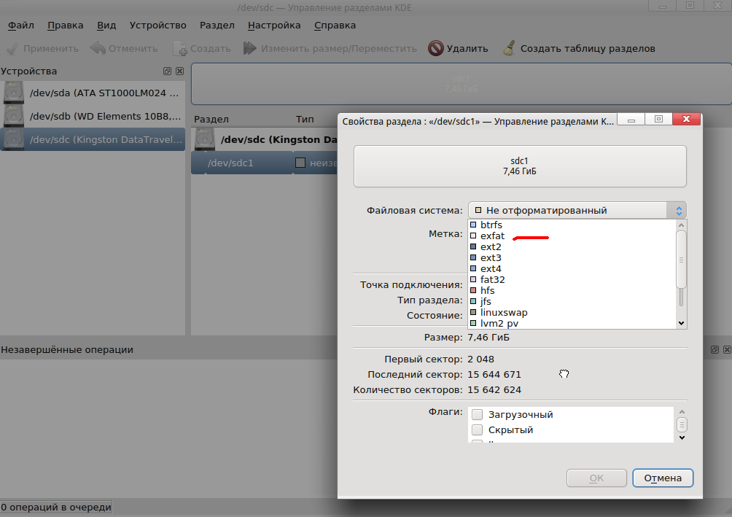
Task: Click the flags list scroll-down arrow
Action: 682,438
